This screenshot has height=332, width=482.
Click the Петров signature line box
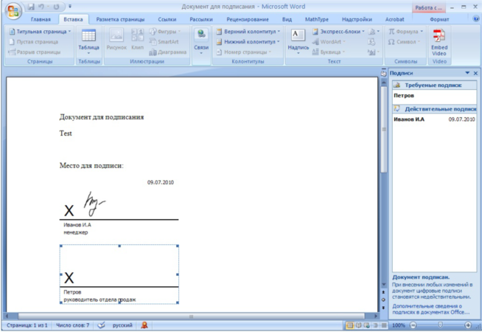(x=119, y=274)
